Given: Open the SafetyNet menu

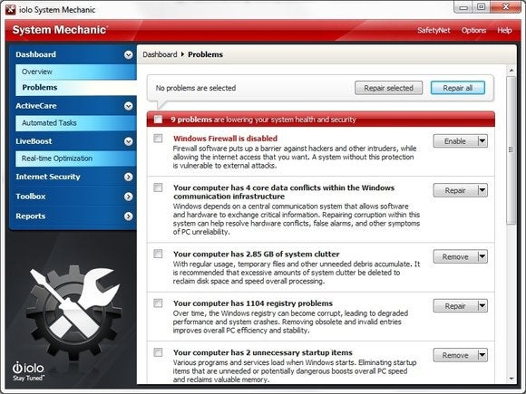Looking at the screenshot, I should tap(433, 31).
